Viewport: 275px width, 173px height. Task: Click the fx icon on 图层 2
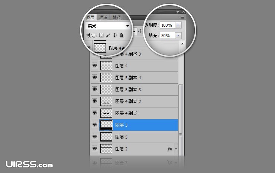point(169,149)
